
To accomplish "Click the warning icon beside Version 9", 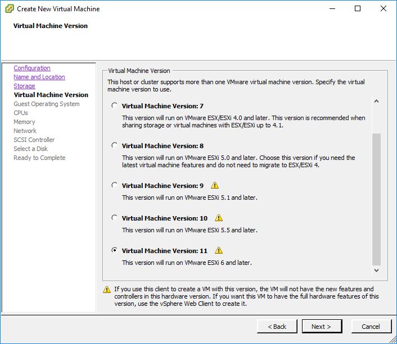I will [x=215, y=185].
